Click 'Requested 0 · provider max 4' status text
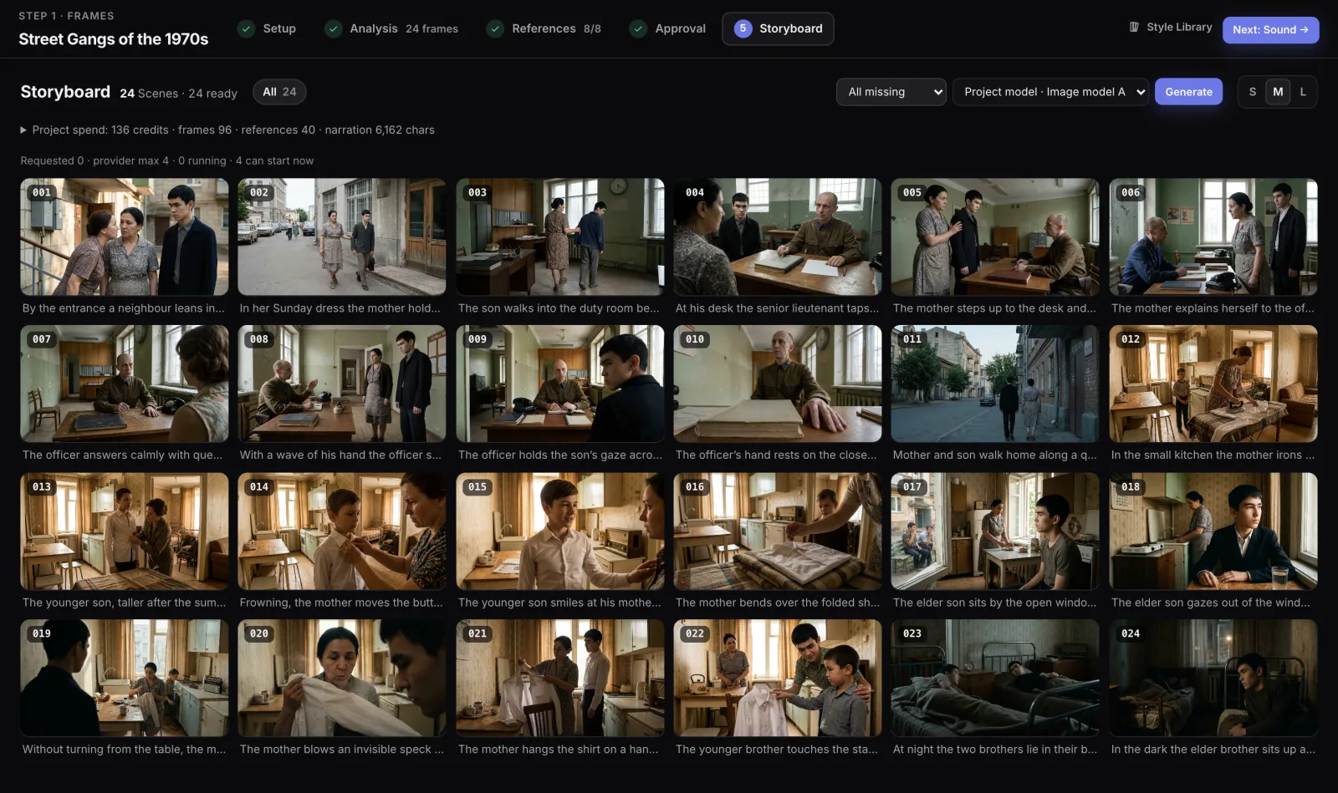 (94, 160)
